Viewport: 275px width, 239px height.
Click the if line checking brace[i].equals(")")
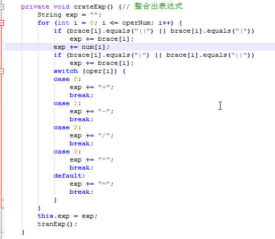click(154, 55)
